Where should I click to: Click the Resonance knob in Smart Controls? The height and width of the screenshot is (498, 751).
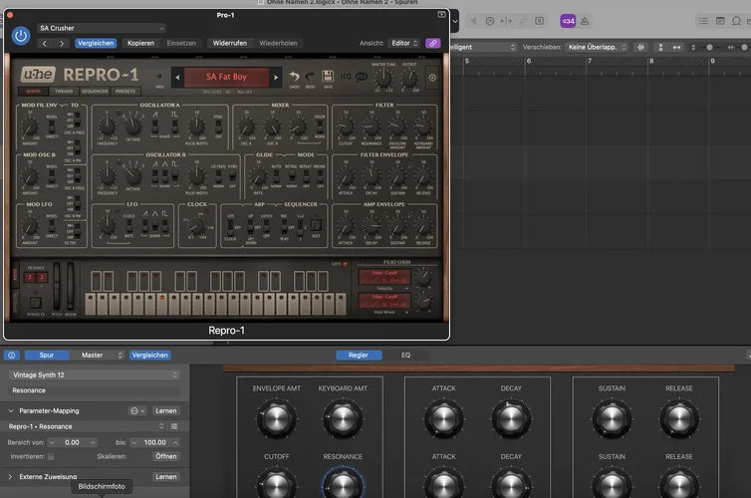342,484
